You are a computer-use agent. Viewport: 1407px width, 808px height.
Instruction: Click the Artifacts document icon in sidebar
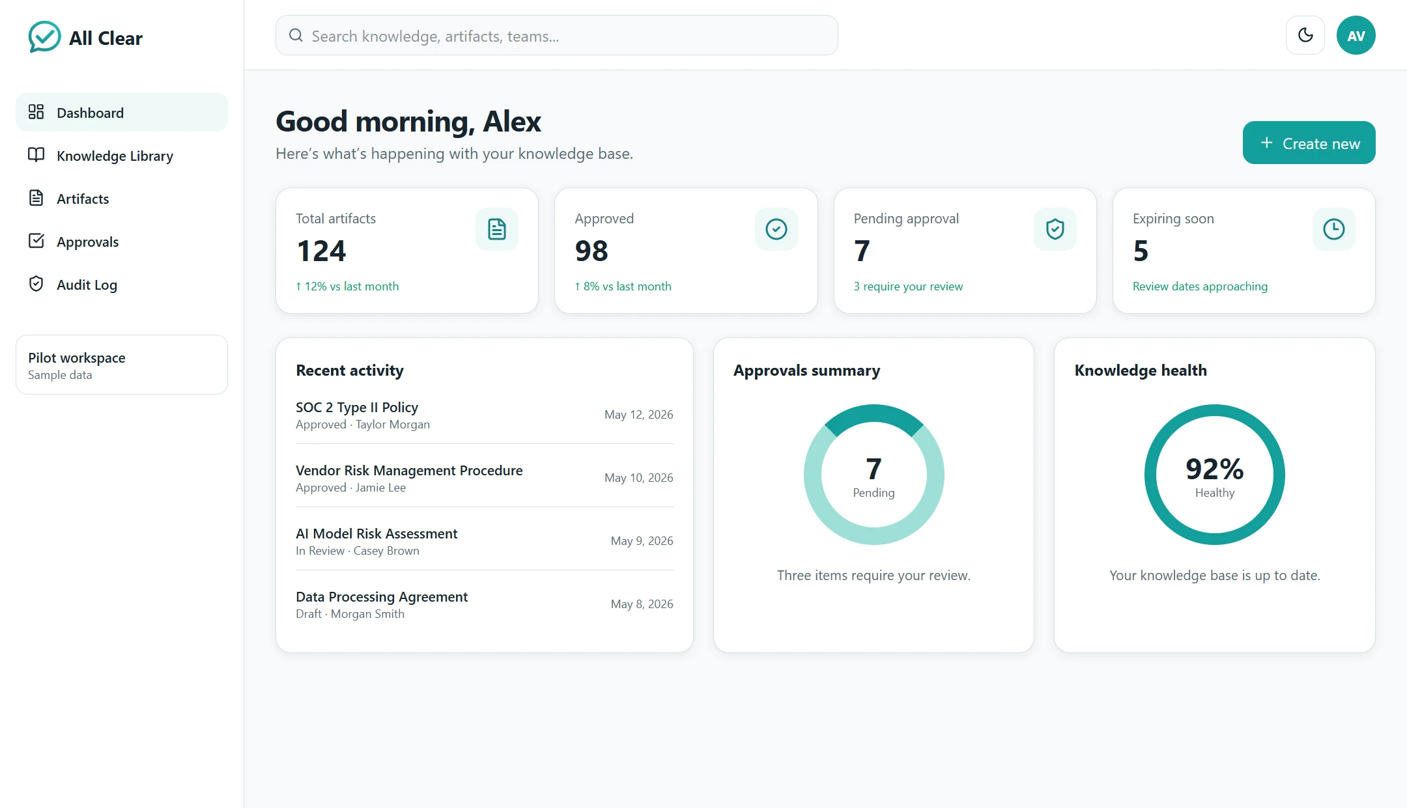[x=36, y=198]
